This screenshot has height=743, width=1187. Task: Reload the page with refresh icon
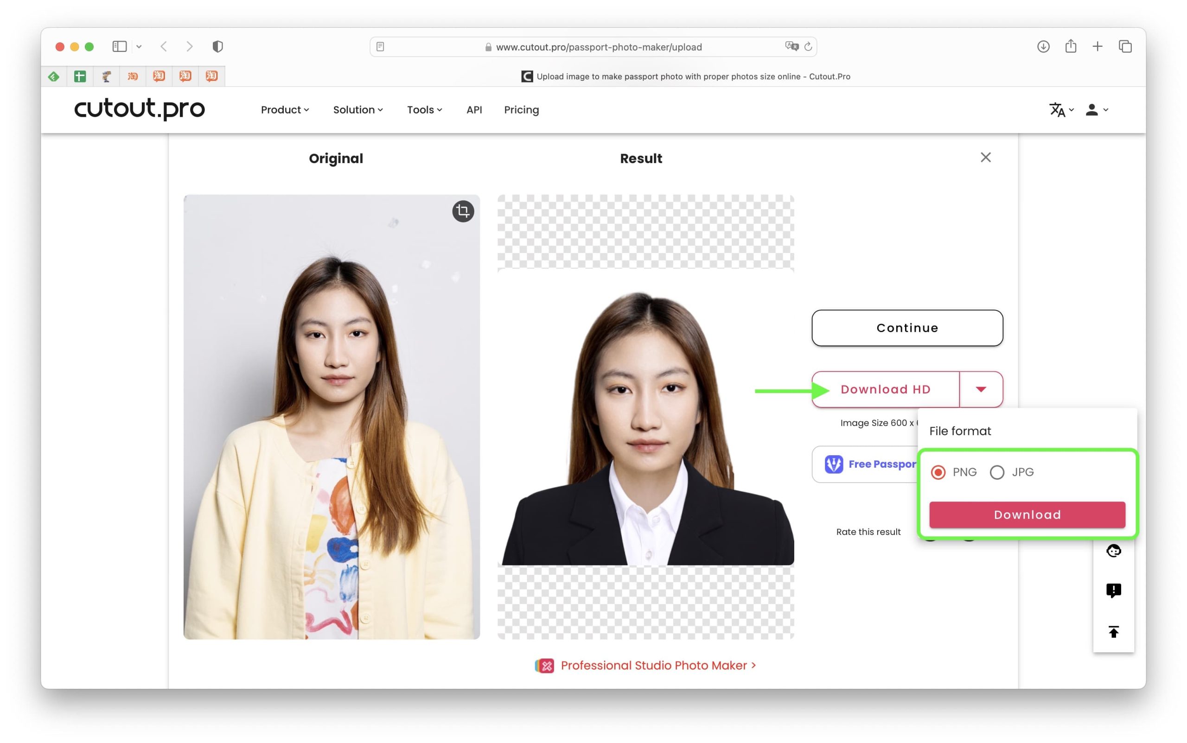[808, 47]
